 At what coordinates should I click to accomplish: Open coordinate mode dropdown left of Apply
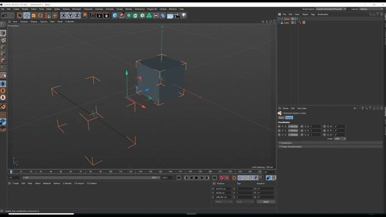coord(223,202)
